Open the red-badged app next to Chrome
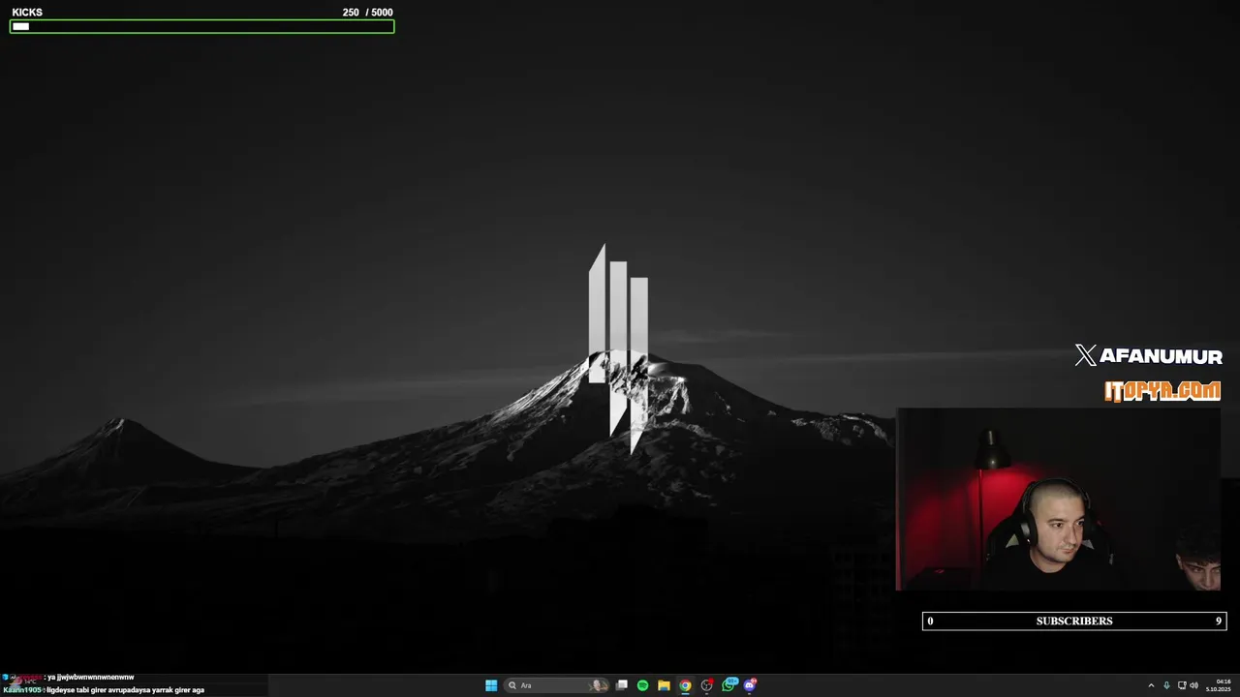Image resolution: width=1240 pixels, height=697 pixels. pos(707,685)
